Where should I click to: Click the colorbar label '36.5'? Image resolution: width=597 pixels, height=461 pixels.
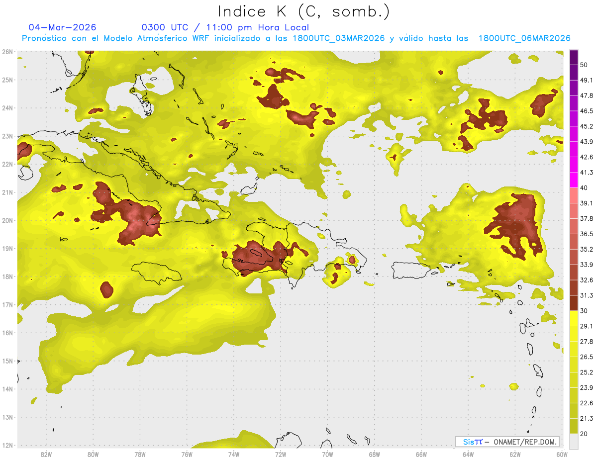587,234
